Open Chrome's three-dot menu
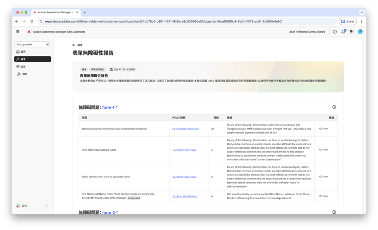The height and width of the screenshot is (230, 378). click(361, 22)
